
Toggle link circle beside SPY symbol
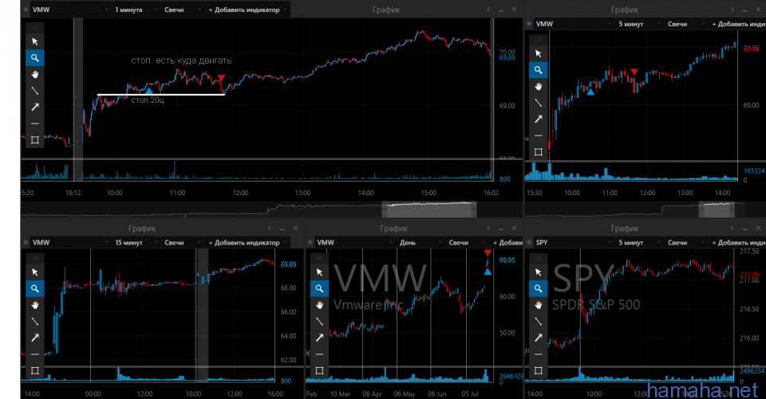(x=529, y=242)
